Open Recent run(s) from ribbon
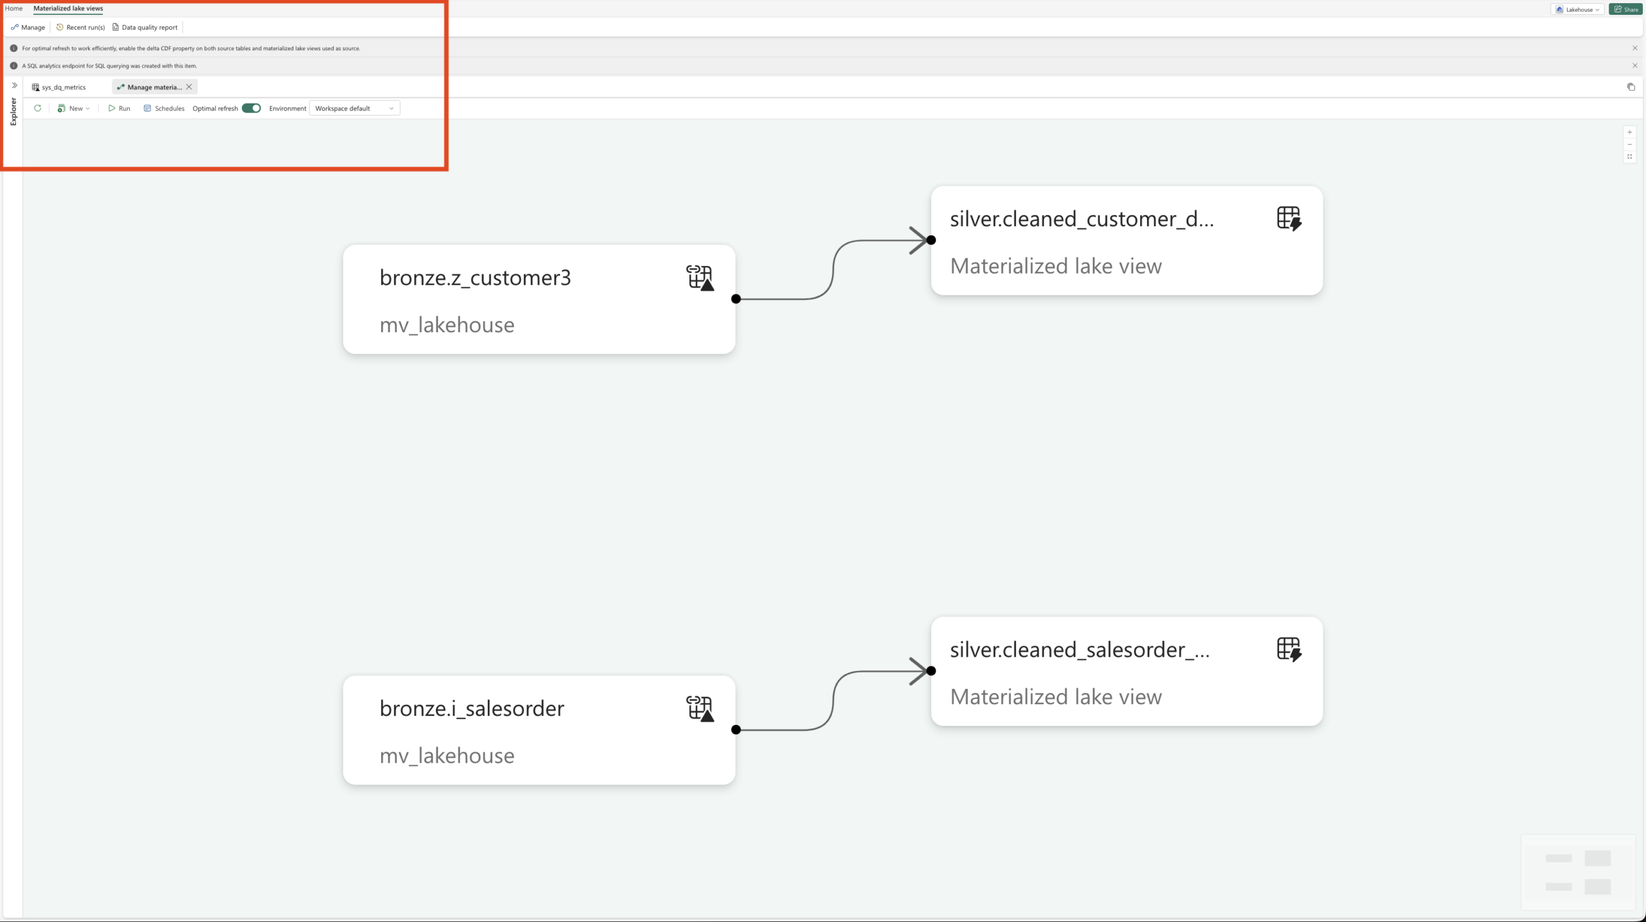The width and height of the screenshot is (1646, 922). click(80, 27)
